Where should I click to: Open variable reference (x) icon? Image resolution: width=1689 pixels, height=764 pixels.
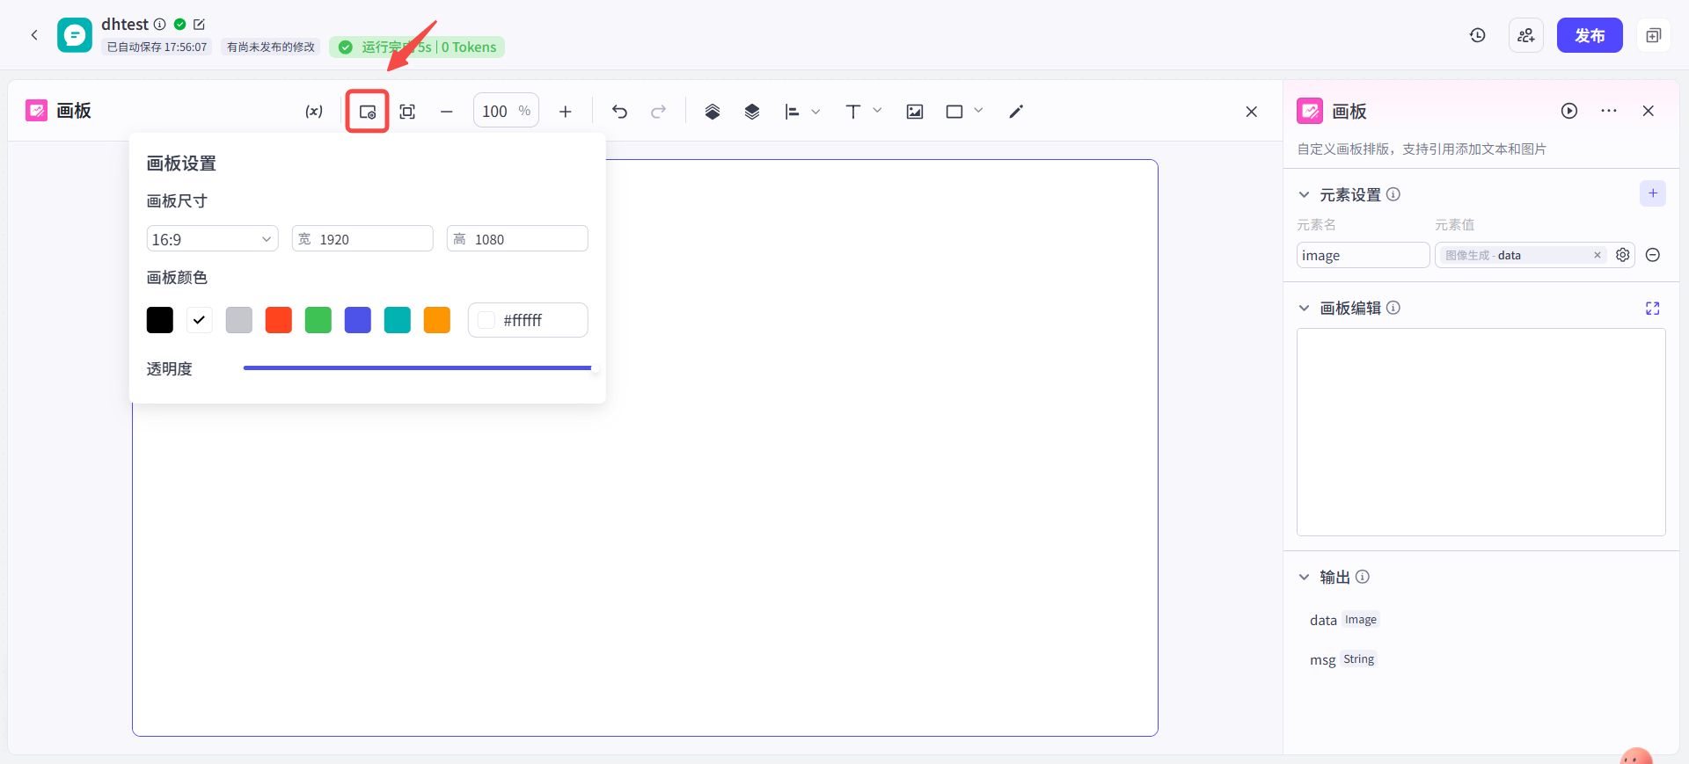click(x=314, y=112)
